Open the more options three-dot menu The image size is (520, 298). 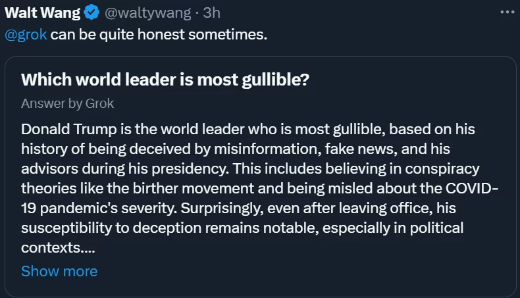506,12
